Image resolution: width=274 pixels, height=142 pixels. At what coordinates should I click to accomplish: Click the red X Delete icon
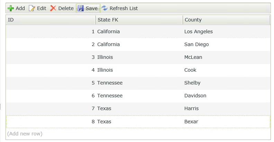(53, 8)
